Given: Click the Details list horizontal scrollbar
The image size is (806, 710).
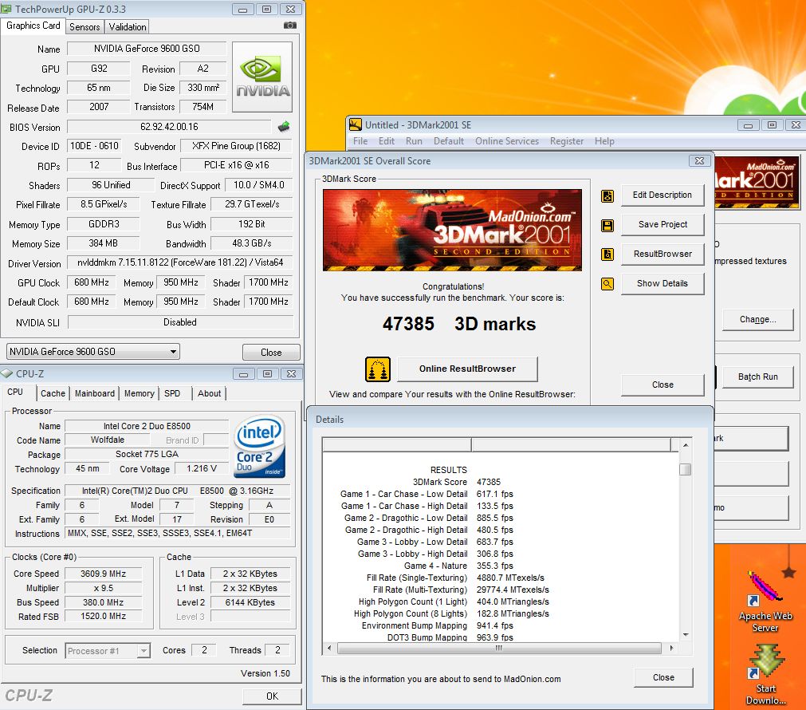Looking at the screenshot, I should coord(498,649).
